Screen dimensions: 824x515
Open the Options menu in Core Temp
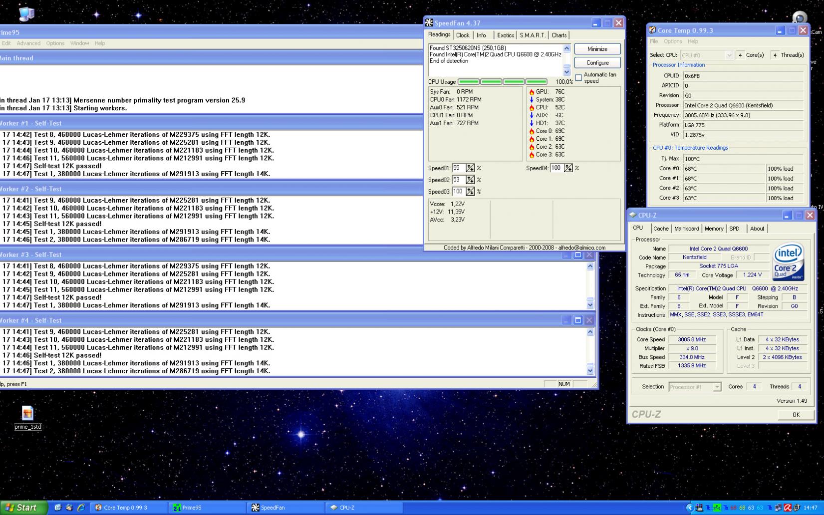pyautogui.click(x=672, y=41)
